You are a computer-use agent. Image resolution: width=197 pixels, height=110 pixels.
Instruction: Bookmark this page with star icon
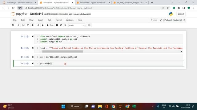coord(168,8)
